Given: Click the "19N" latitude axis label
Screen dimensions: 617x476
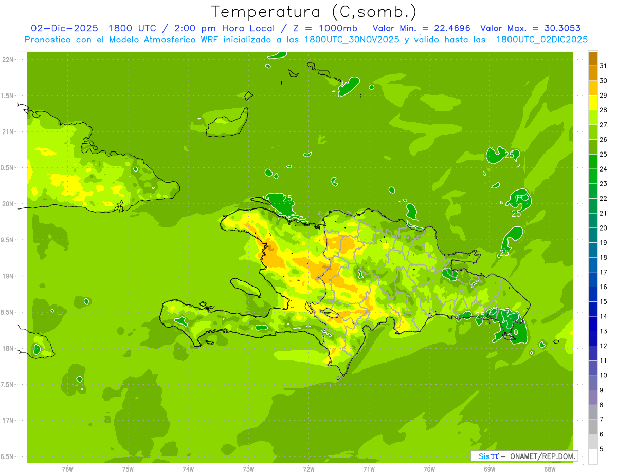Looking at the screenshot, I should 8,276.
